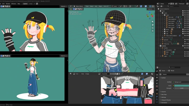Open the Options popover in the main 3D viewport
Image resolution: width=189 pixels, height=106 pixels.
(x=151, y=9)
